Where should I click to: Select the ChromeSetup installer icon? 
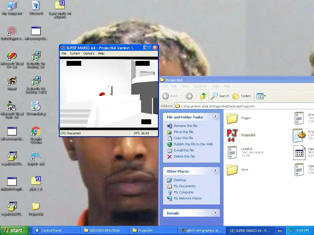coord(36,108)
